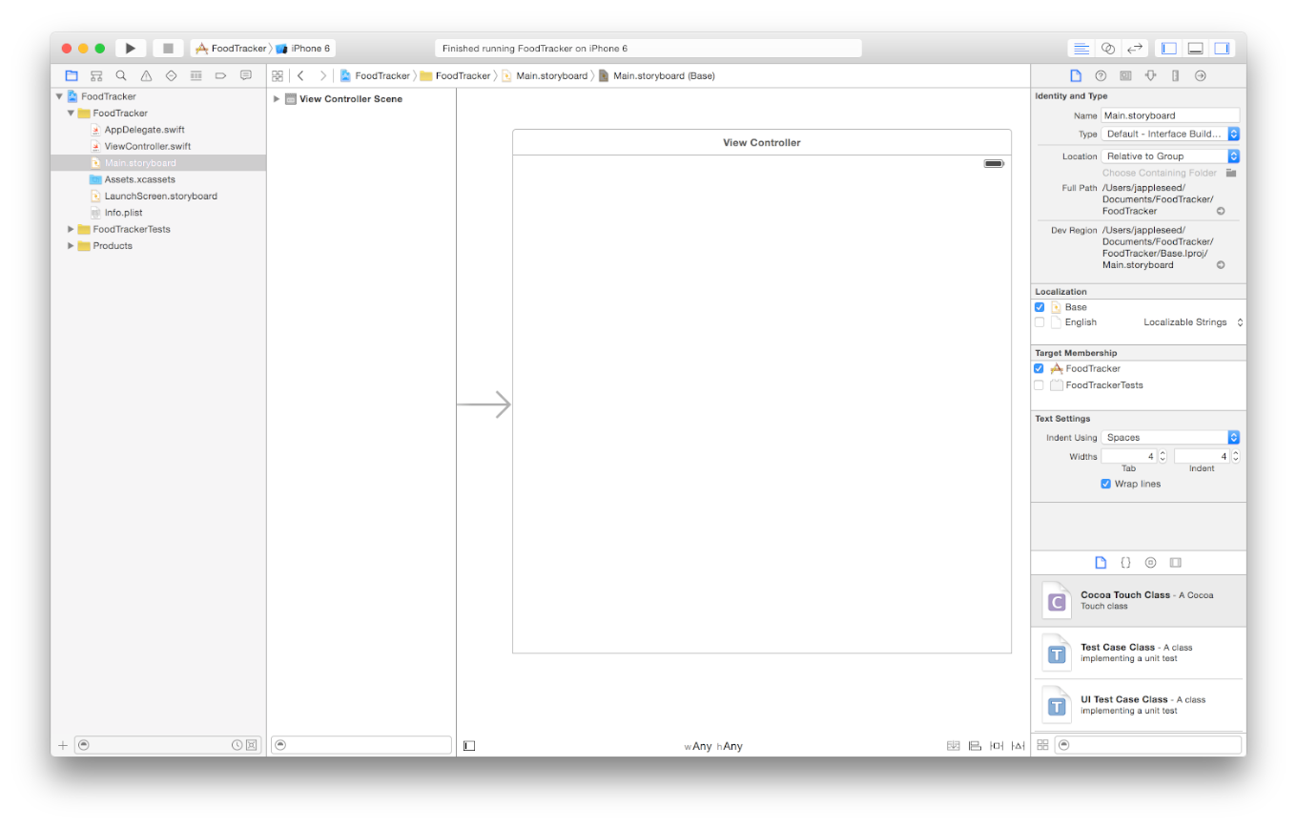The width and height of the screenshot is (1297, 829).
Task: Show the Attributes inspector
Action: tap(1150, 75)
